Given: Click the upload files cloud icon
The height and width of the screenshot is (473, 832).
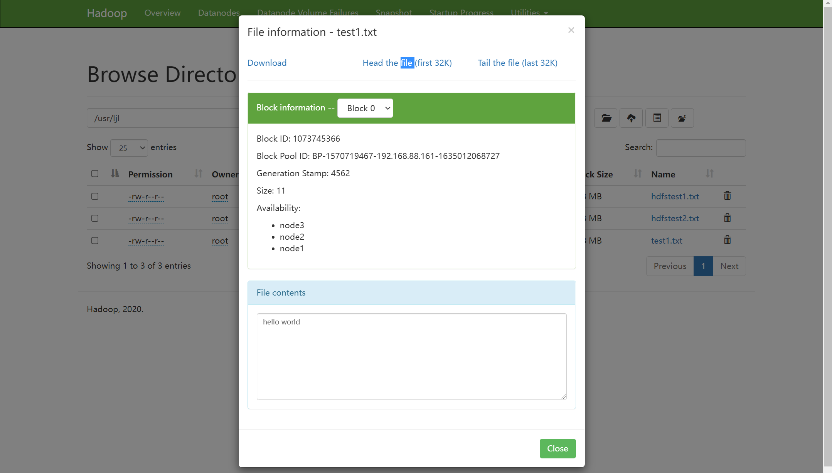Looking at the screenshot, I should [x=631, y=118].
